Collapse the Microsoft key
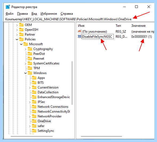Image resolution: width=157 pixels, height=142 pixels. click(x=21, y=44)
